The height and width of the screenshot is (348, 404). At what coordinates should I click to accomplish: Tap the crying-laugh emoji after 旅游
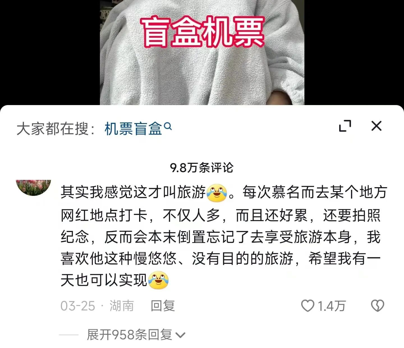coord(217,193)
